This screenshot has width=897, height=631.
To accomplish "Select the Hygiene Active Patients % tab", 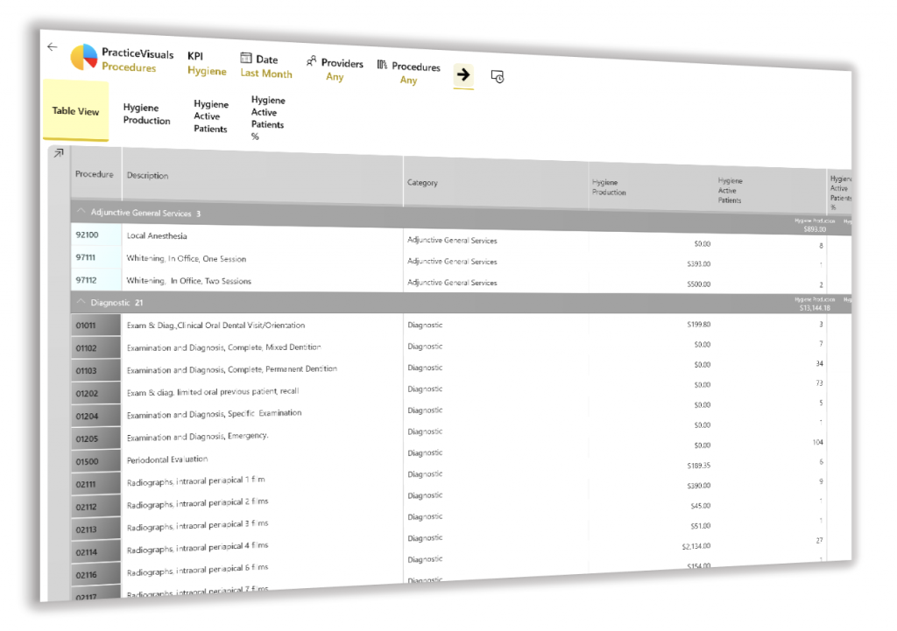I will 267,118.
